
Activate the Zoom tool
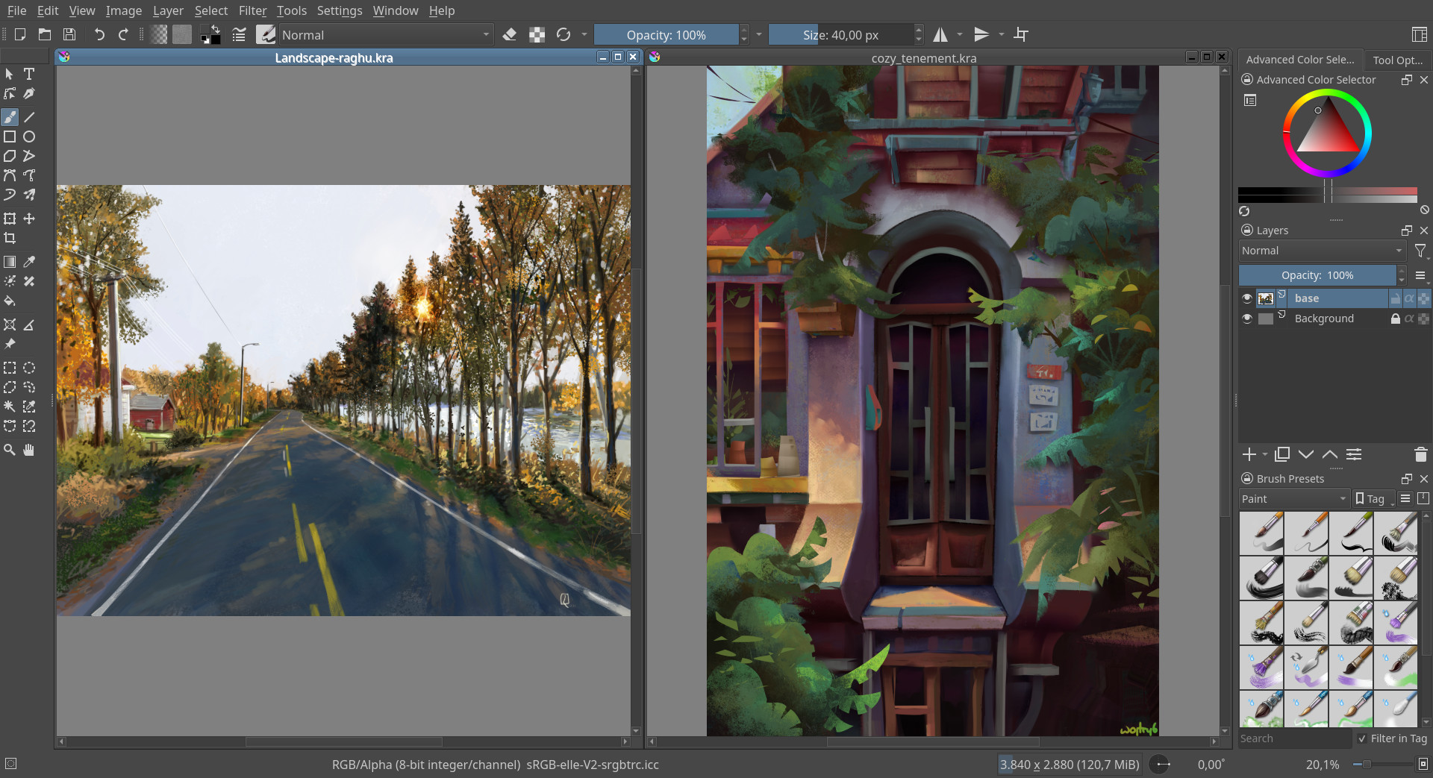pyautogui.click(x=10, y=450)
